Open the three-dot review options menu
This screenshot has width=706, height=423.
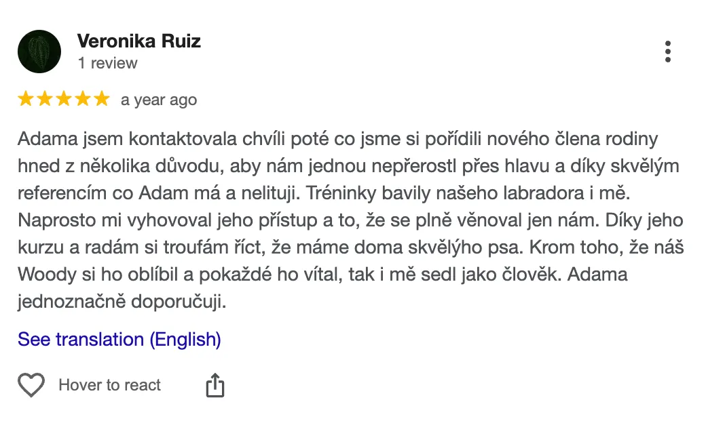tap(668, 52)
